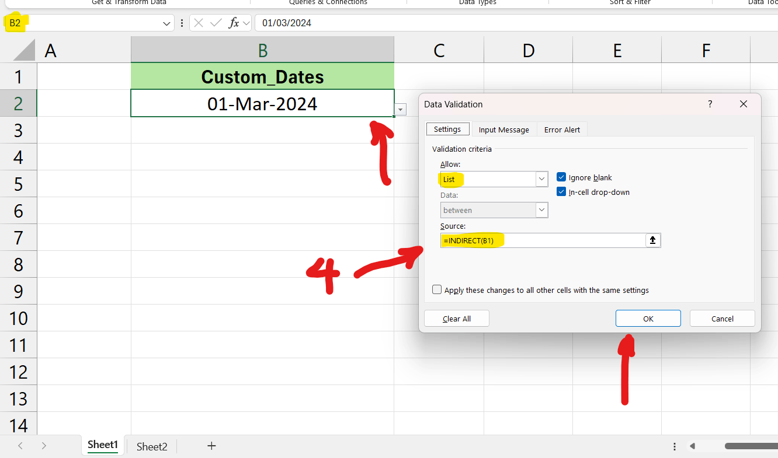
Task: Click the Cancel (X) icon beside the formula bar
Action: point(199,23)
